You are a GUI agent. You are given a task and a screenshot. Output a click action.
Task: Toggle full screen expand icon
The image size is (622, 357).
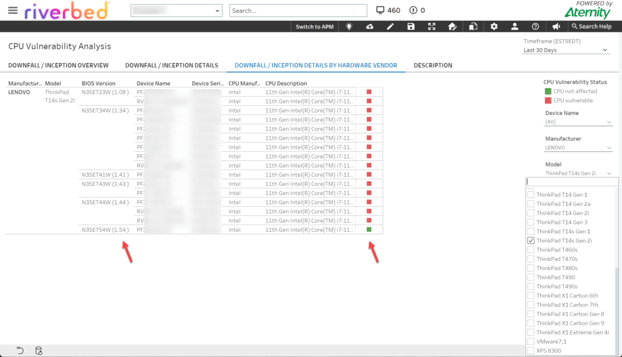click(x=432, y=27)
